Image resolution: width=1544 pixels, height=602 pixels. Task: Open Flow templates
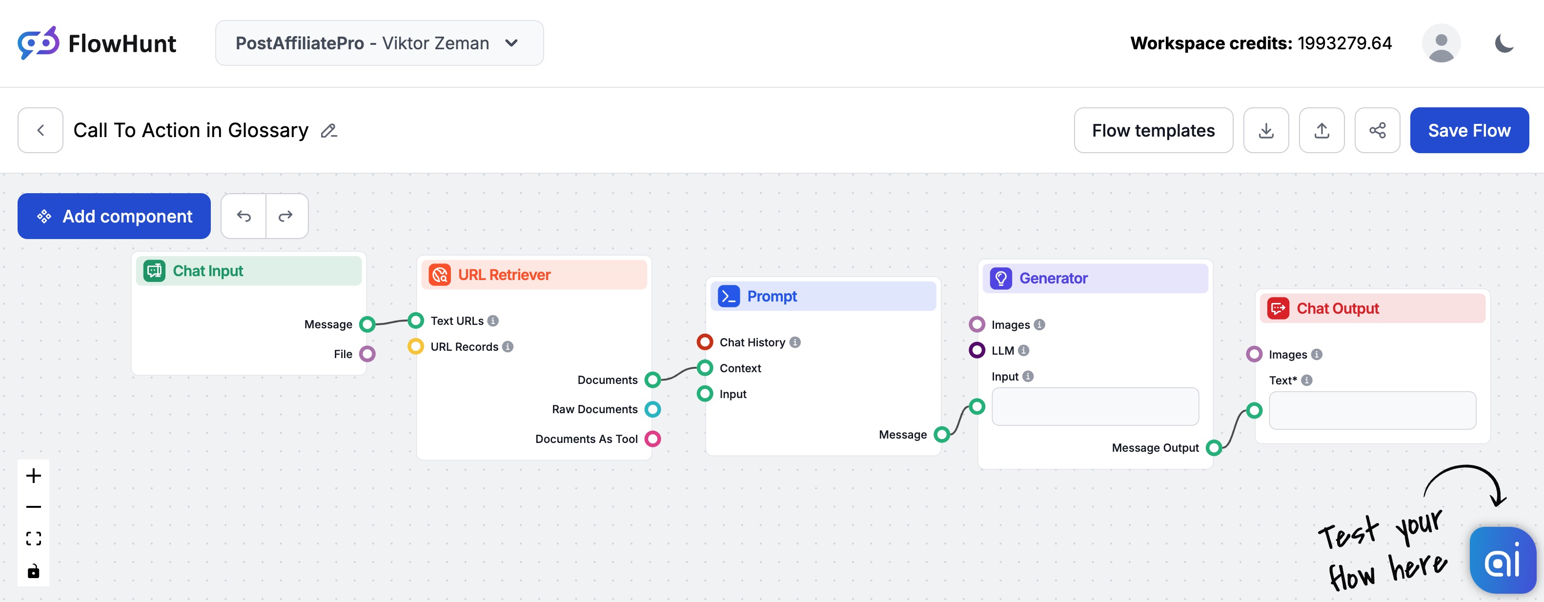tap(1153, 130)
